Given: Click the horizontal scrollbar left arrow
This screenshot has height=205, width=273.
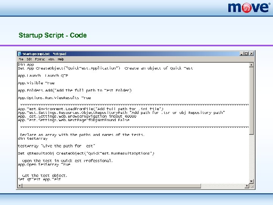Looking at the screenshot, I should [x=20, y=186].
